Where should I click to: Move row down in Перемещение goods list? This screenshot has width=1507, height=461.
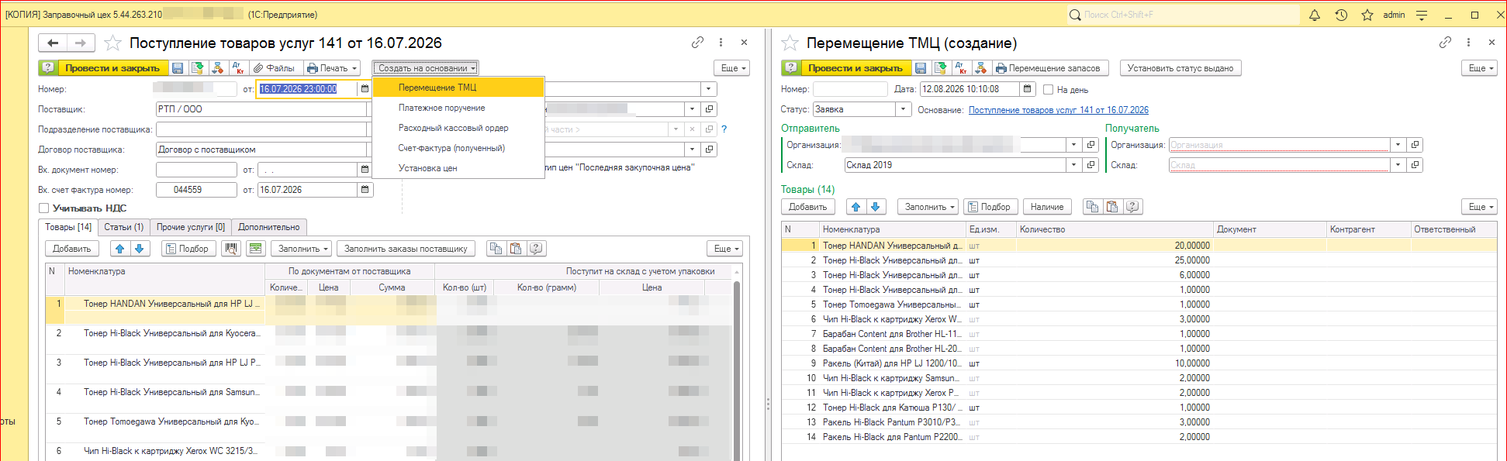tap(876, 207)
